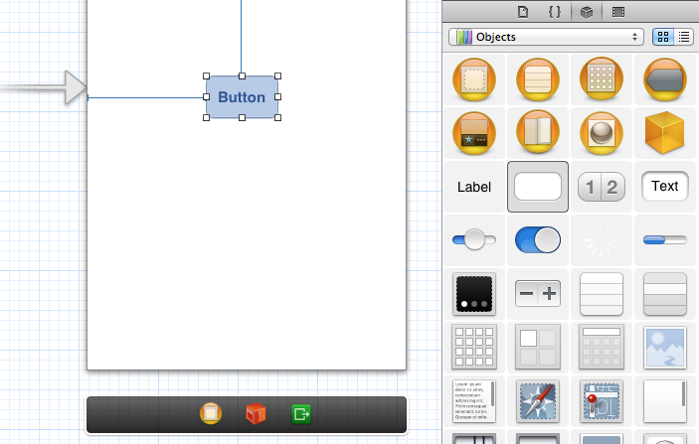Image resolution: width=699 pixels, height=444 pixels.
Task: Click Button's right-middle resize handle
Action: pyautogui.click(x=278, y=96)
